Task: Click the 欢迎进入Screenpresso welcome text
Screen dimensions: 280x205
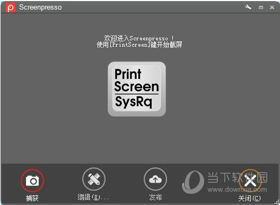Action: [x=139, y=38]
